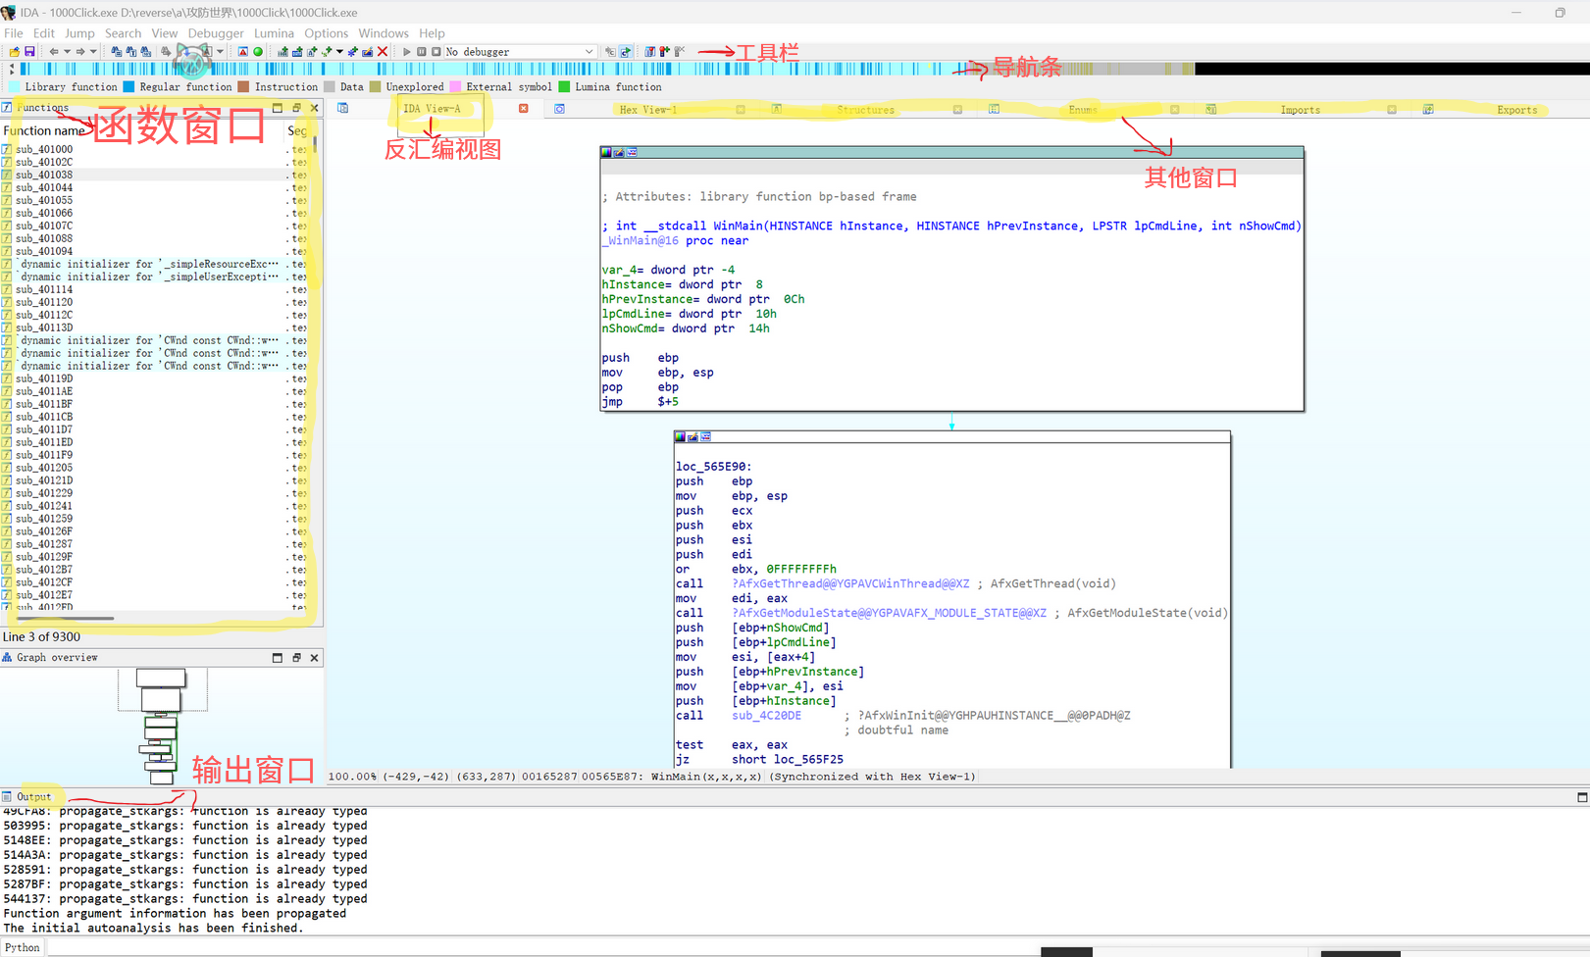Viewport: 1590px width, 957px height.
Task: Click the red X cancel icon in toolbar
Action: (x=383, y=52)
